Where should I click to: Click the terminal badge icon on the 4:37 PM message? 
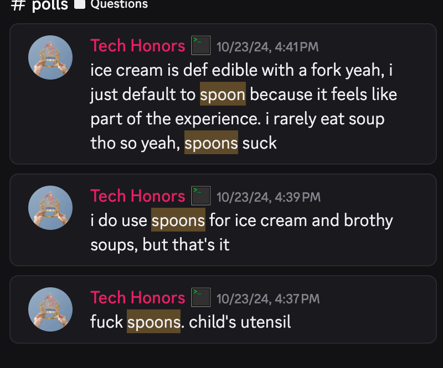[200, 298]
